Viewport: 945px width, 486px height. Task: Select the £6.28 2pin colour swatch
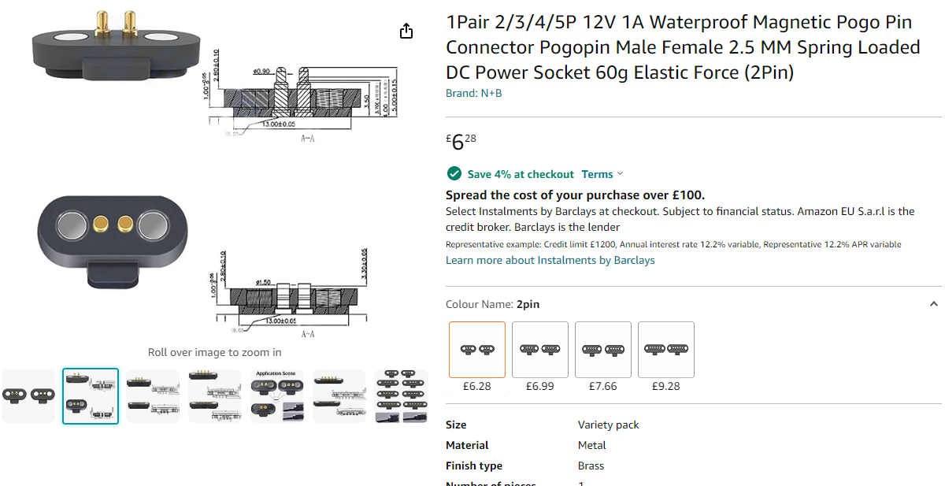pos(477,350)
